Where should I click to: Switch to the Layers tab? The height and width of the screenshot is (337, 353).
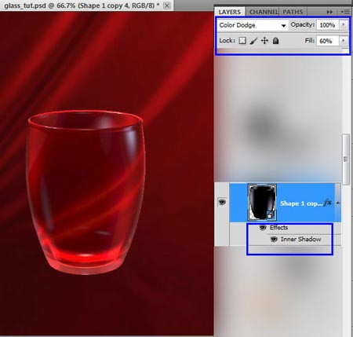(230, 12)
